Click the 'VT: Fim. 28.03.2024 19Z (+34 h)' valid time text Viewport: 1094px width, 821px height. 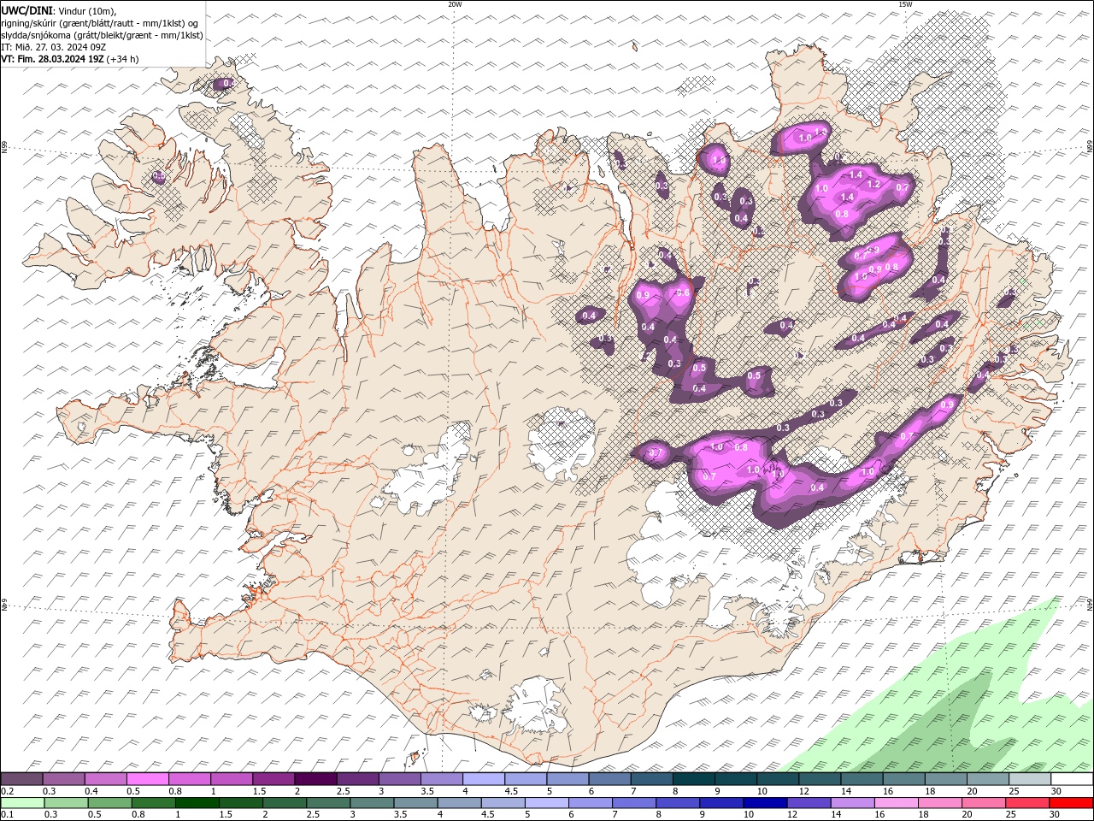(70, 59)
